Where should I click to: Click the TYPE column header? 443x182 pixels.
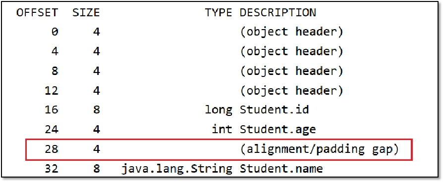pyautogui.click(x=219, y=12)
